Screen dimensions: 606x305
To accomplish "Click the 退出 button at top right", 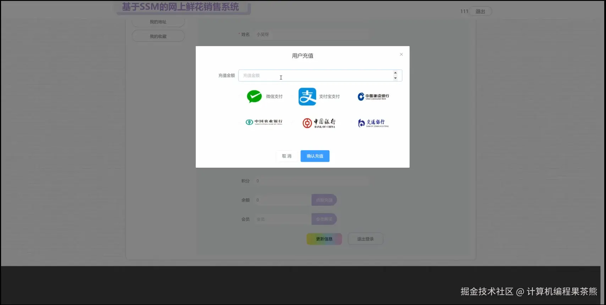I will (480, 11).
